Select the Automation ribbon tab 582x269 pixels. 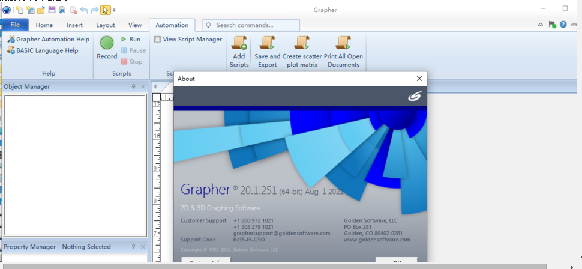click(x=172, y=25)
